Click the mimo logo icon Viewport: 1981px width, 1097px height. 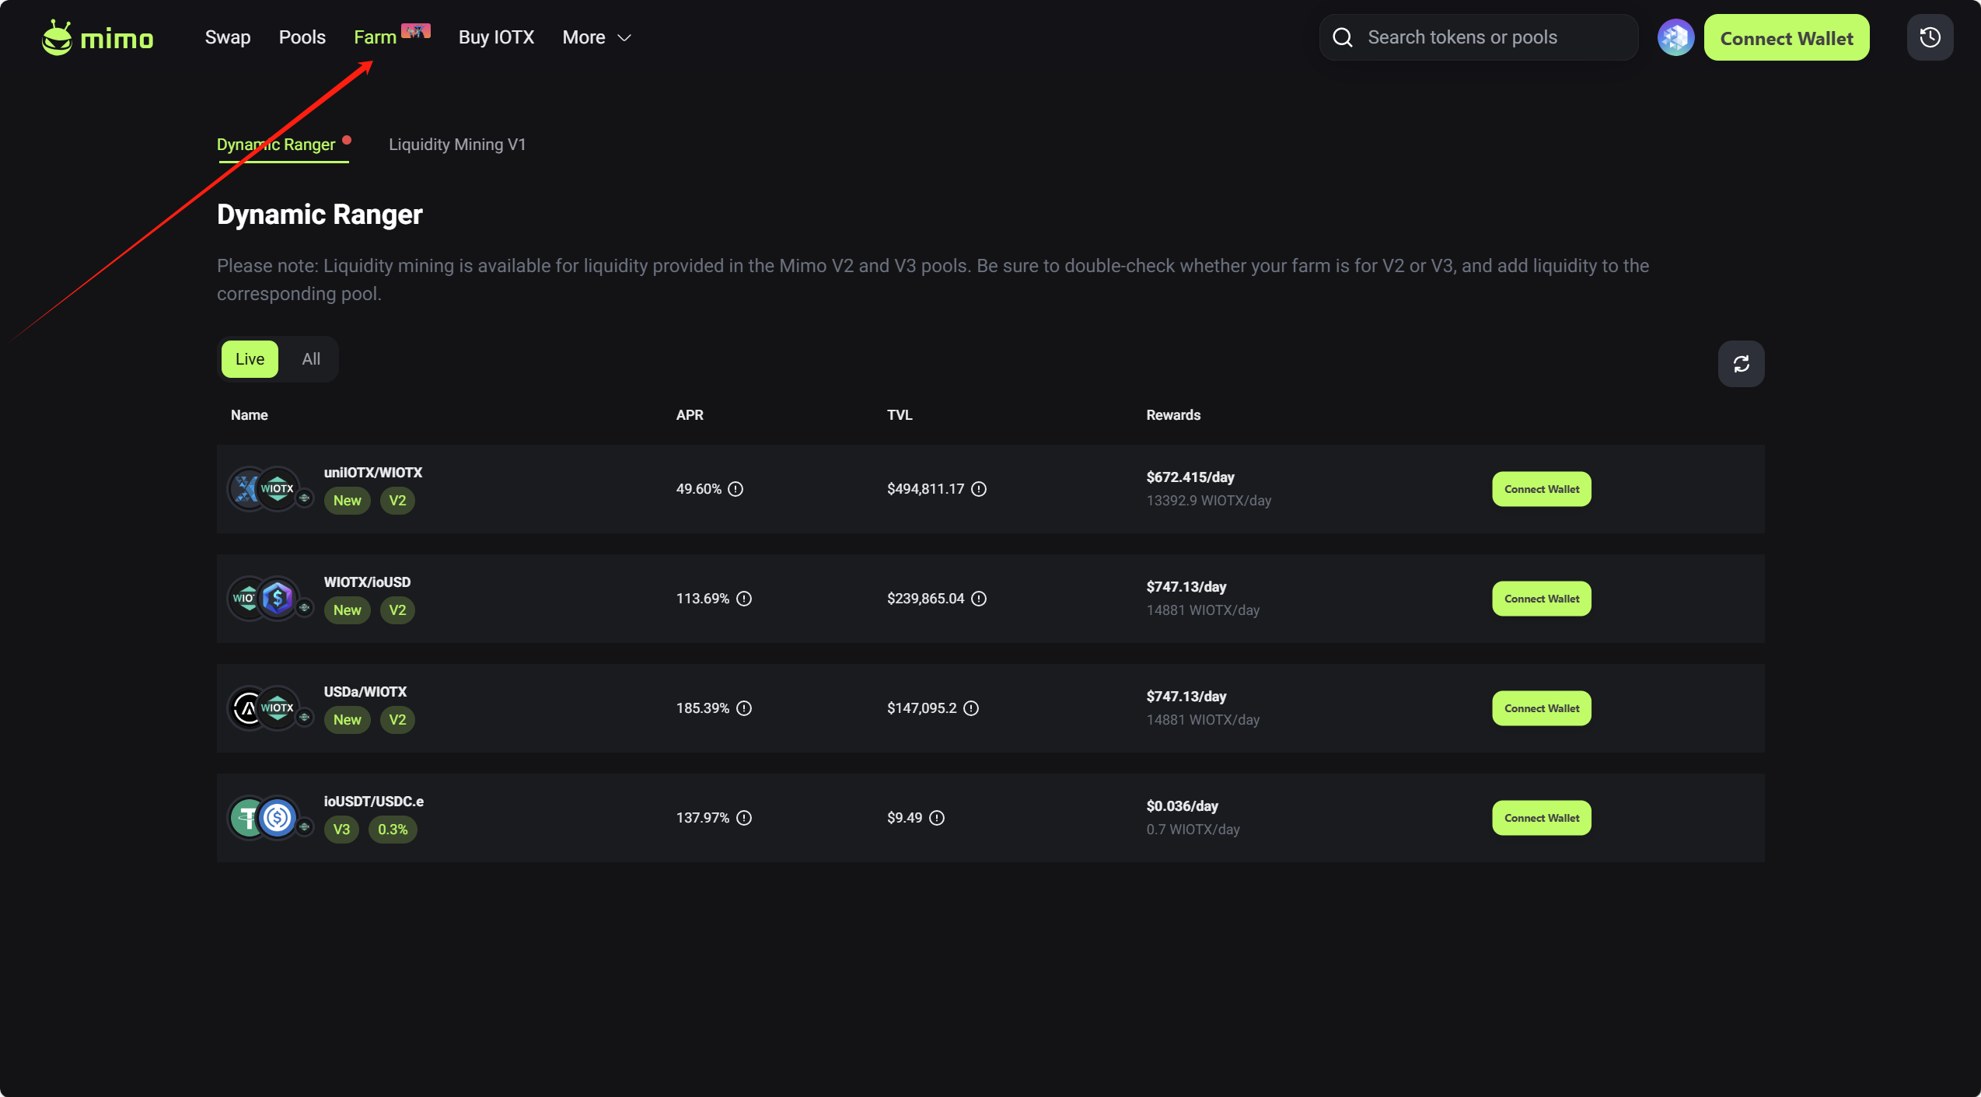point(57,37)
